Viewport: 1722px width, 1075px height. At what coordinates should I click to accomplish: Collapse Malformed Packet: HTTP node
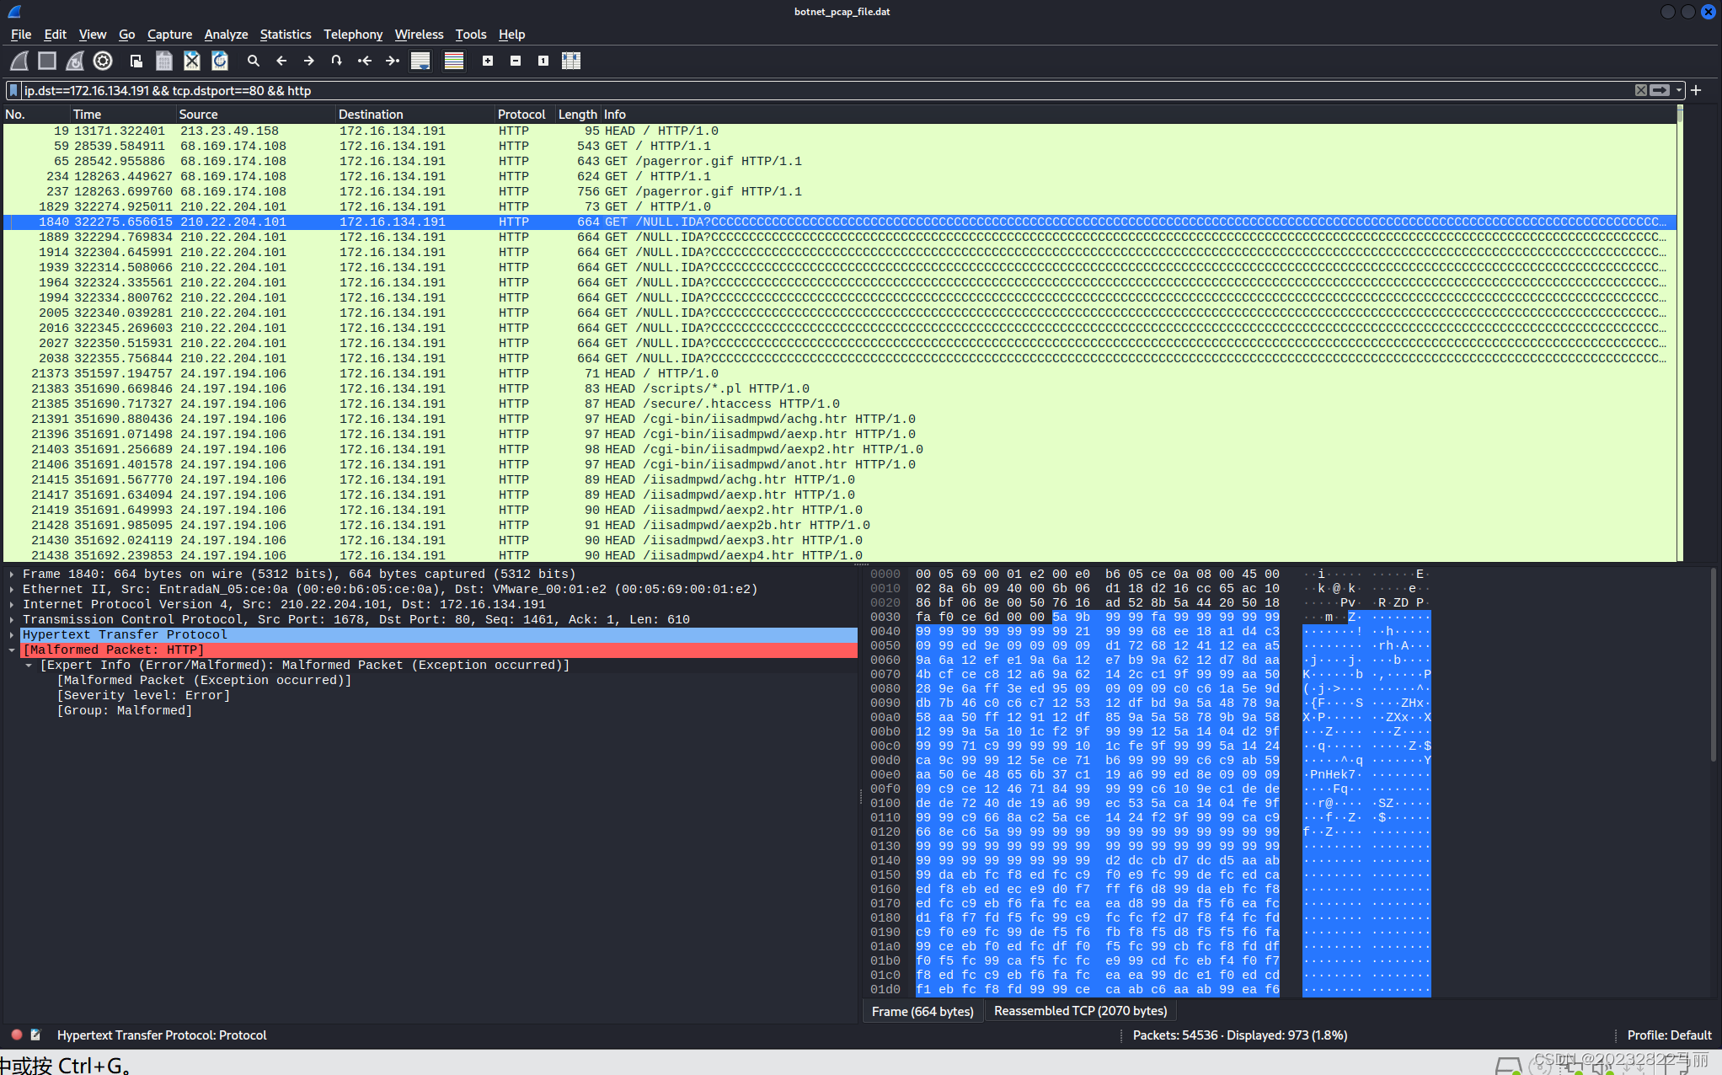(x=12, y=650)
